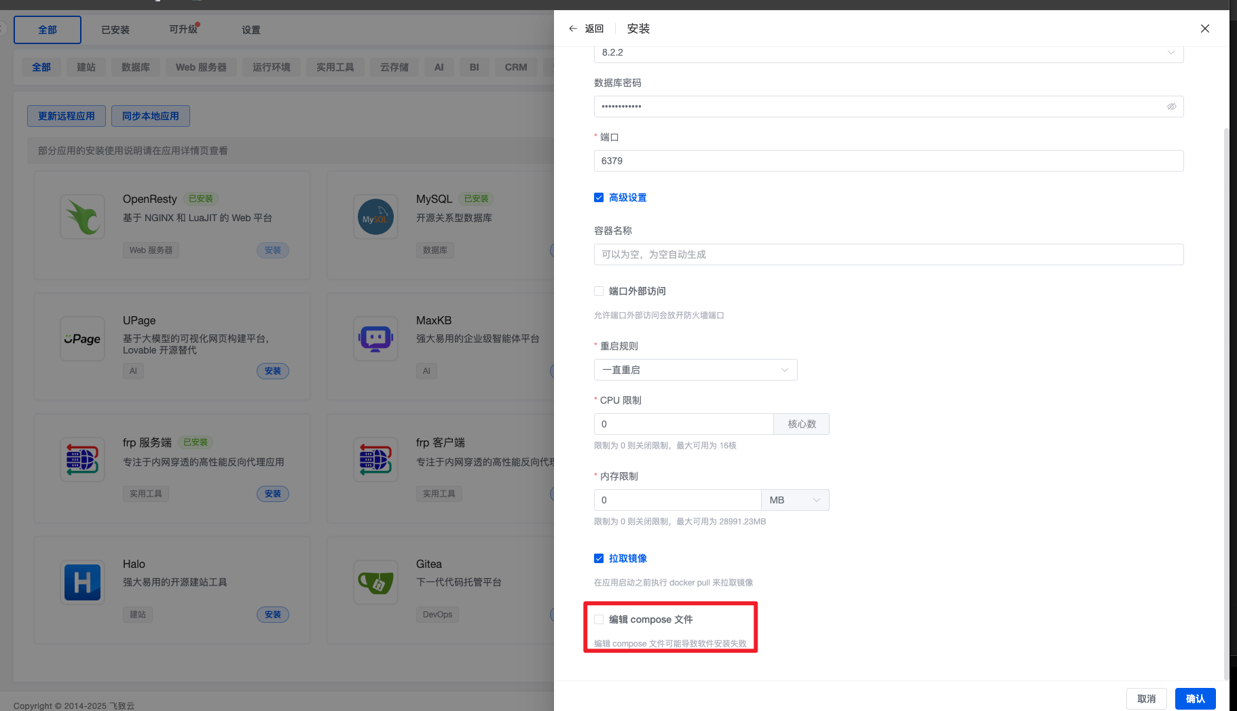The width and height of the screenshot is (1237, 711).
Task: Click the UPage app icon
Action: [x=83, y=339]
